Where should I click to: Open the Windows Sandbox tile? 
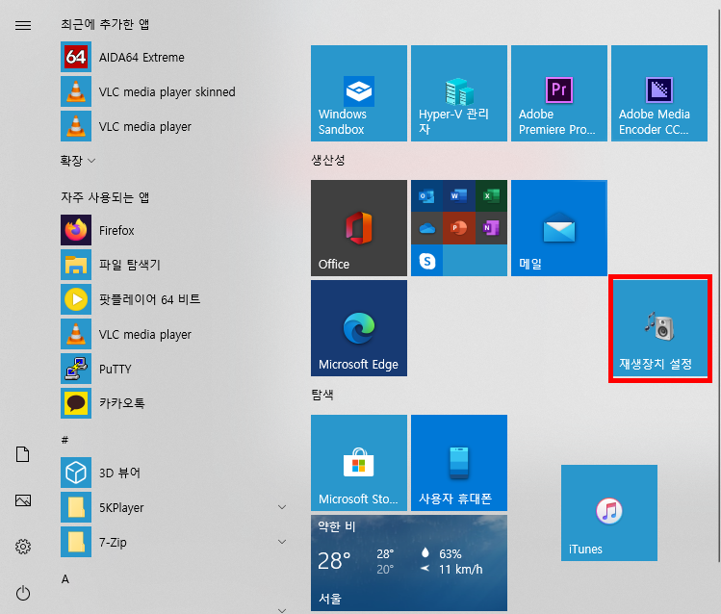(x=359, y=93)
